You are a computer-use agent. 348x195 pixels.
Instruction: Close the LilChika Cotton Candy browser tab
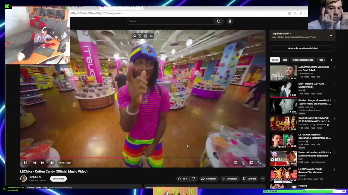click(x=141, y=6)
